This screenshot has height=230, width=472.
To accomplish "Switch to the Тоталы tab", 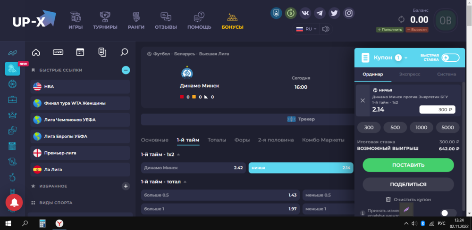I will 217,140.
